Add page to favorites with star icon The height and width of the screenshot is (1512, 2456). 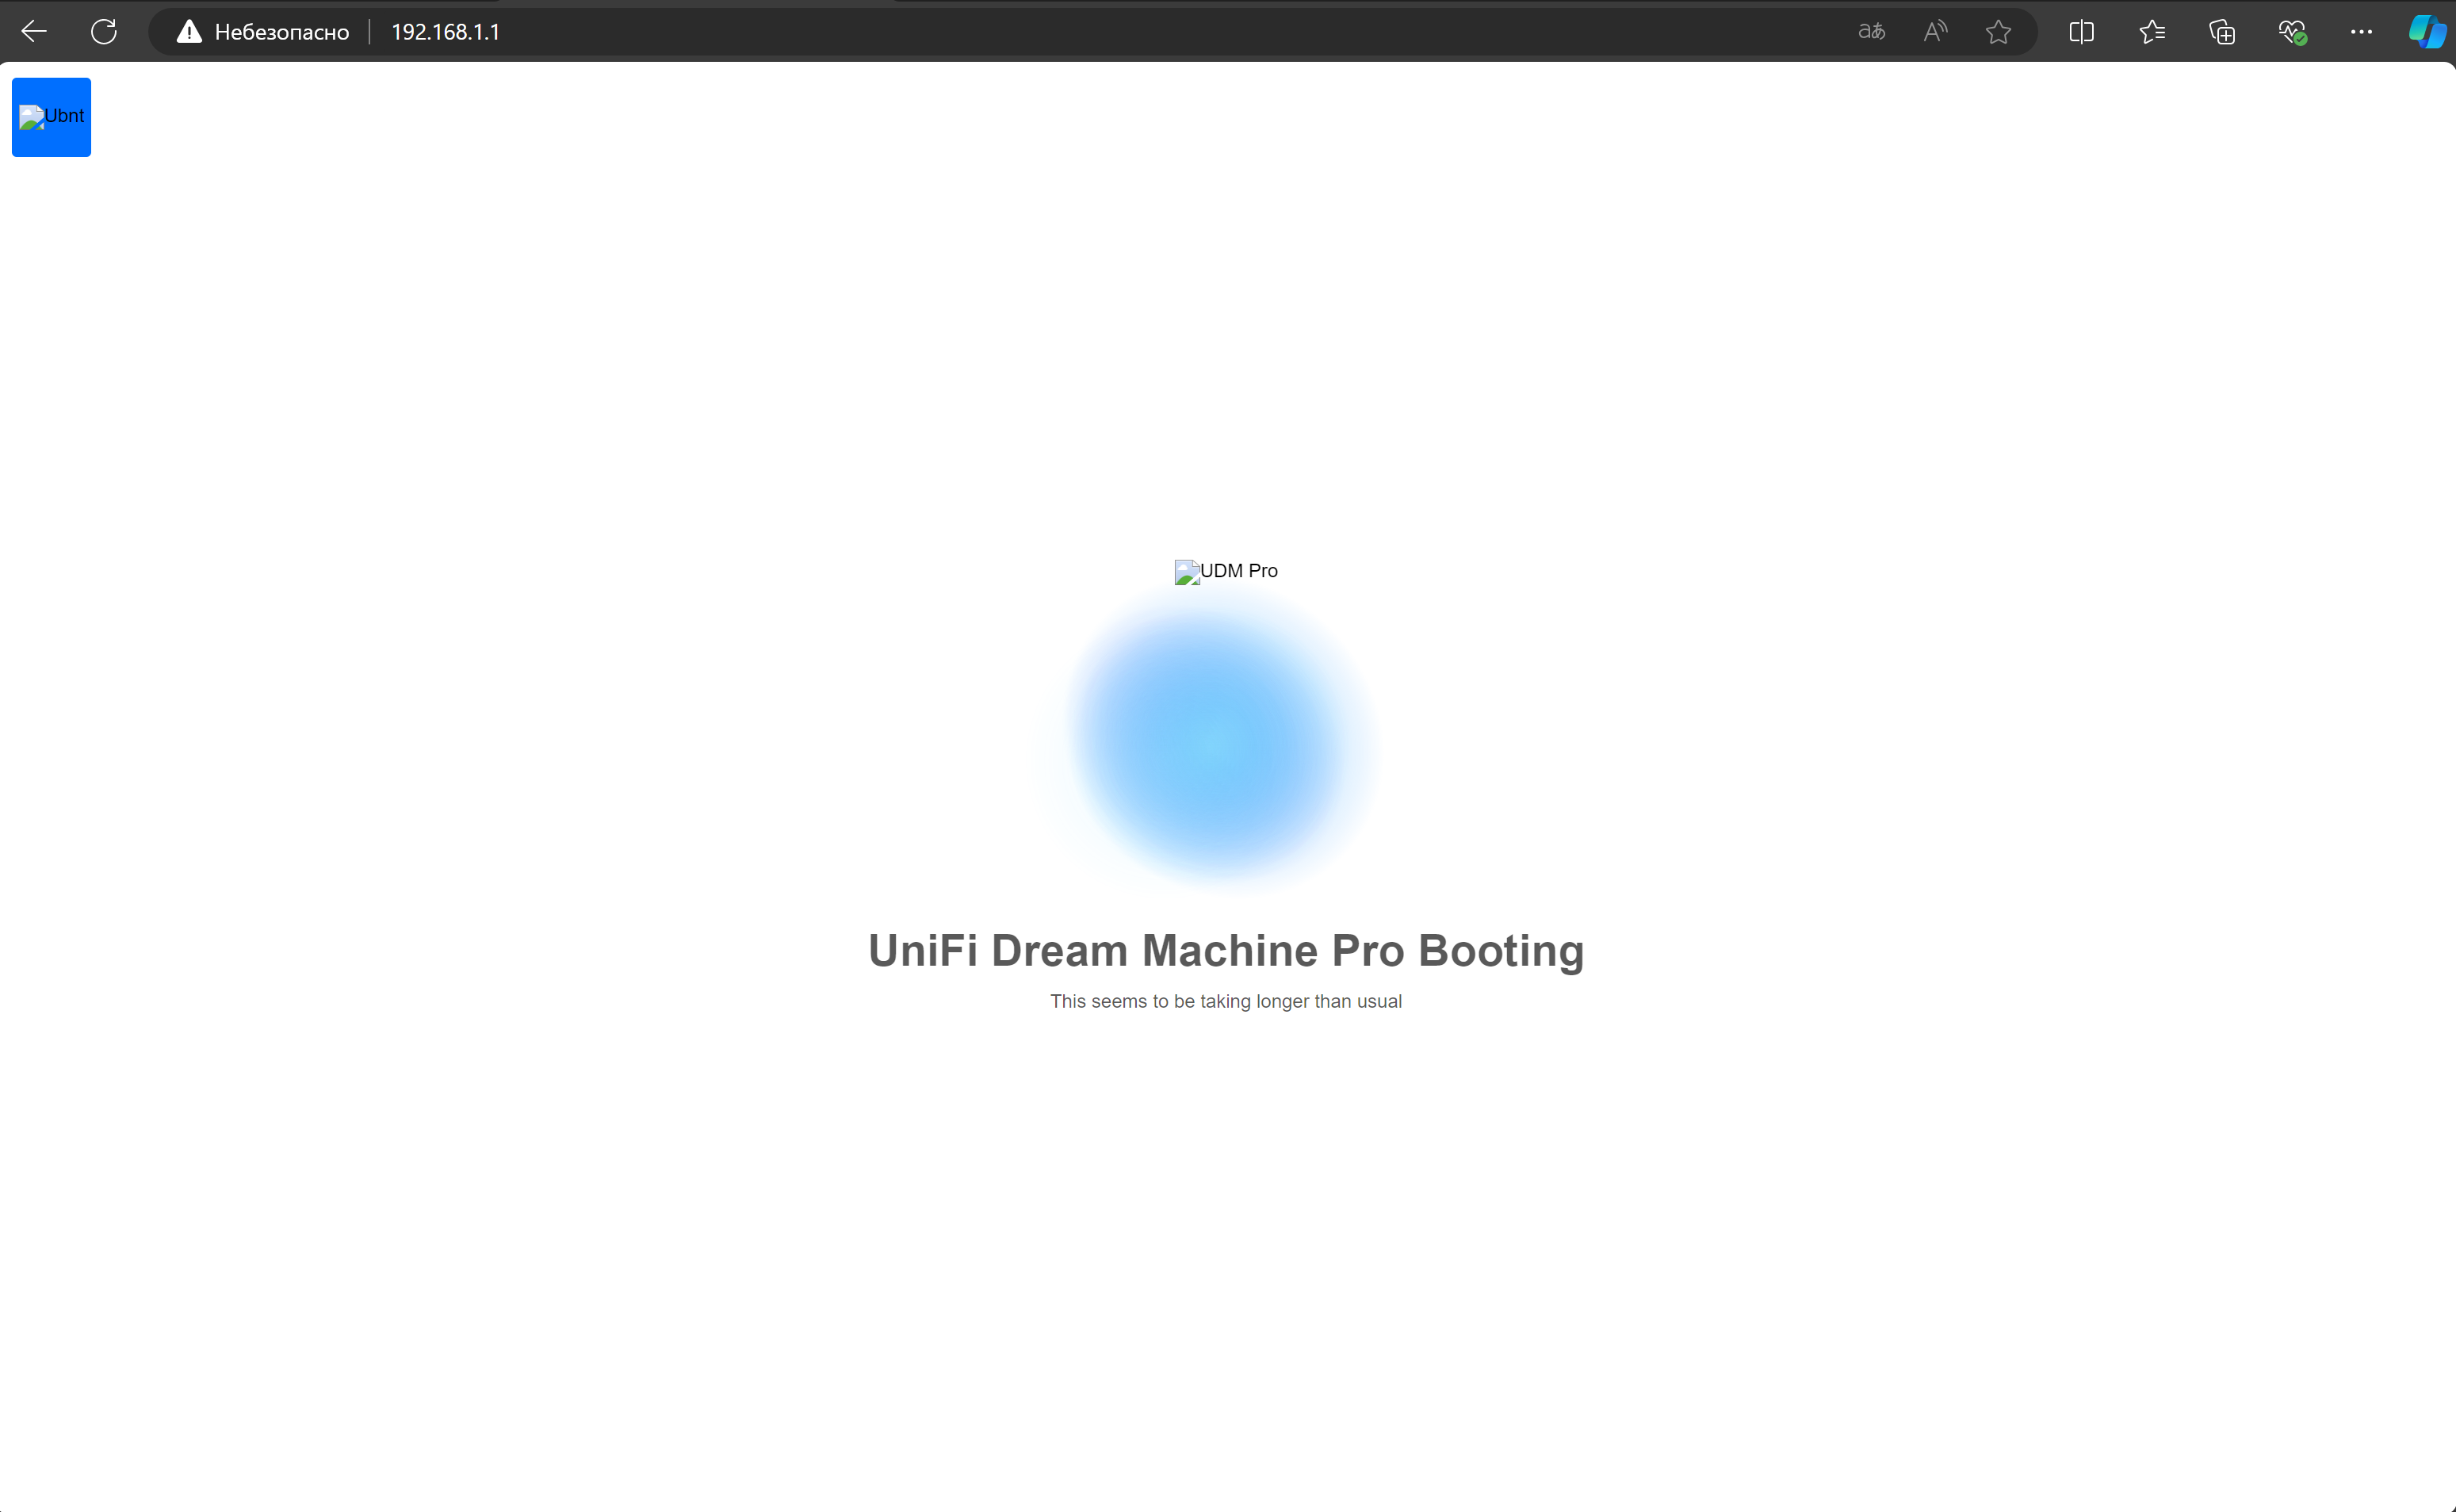click(x=1999, y=32)
